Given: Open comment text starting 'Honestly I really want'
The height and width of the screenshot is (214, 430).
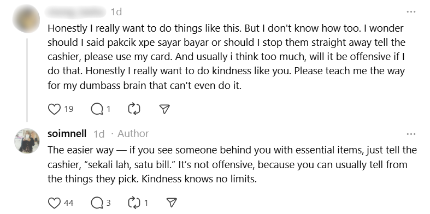Looking at the screenshot, I should [x=227, y=57].
